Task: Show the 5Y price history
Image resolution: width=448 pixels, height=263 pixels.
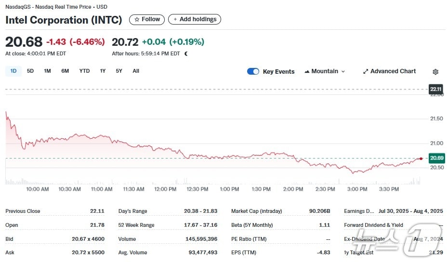Action: (x=119, y=71)
